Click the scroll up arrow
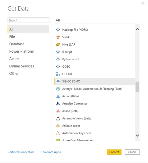This screenshot has height=163, width=148. click(x=137, y=29)
